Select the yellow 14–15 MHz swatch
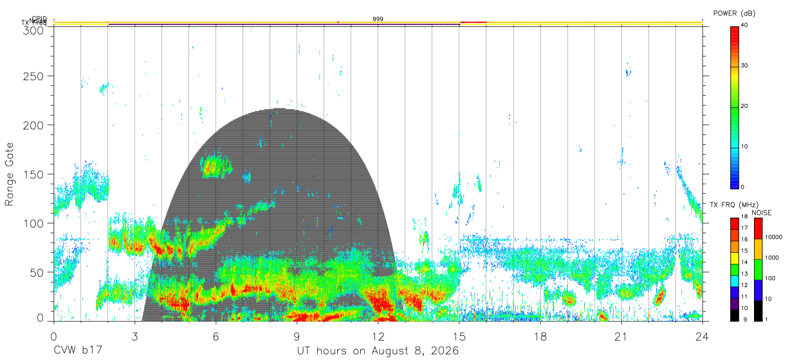The height and width of the screenshot is (364, 790). (735, 258)
